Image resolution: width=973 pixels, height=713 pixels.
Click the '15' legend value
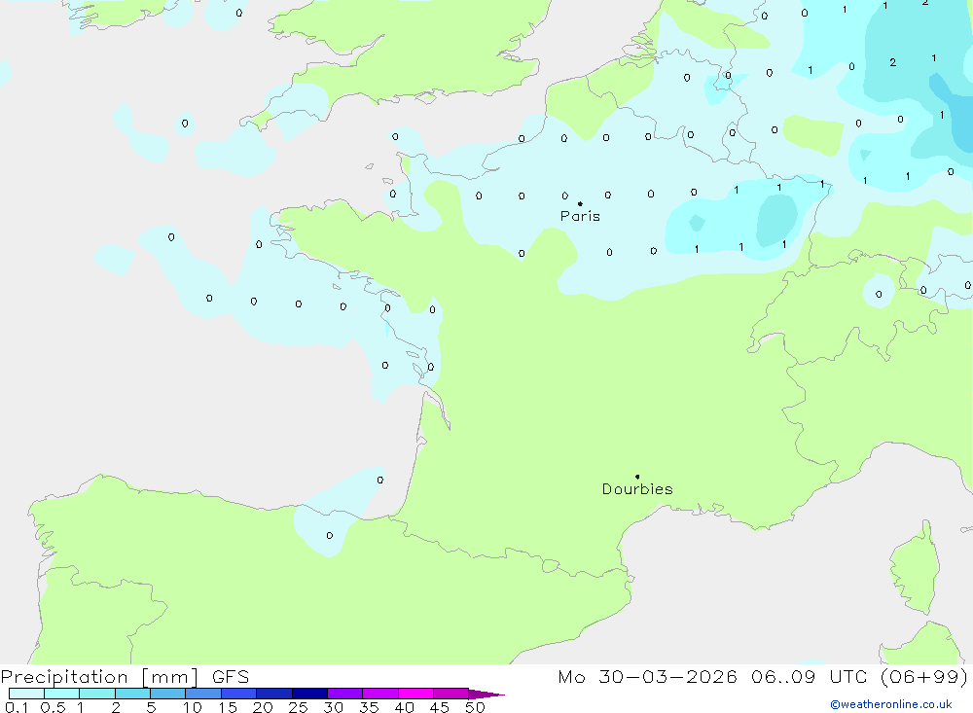[227, 707]
